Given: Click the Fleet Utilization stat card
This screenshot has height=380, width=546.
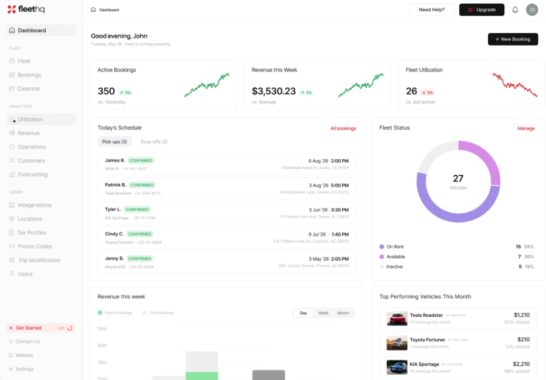Looking at the screenshot, I should pos(471,85).
